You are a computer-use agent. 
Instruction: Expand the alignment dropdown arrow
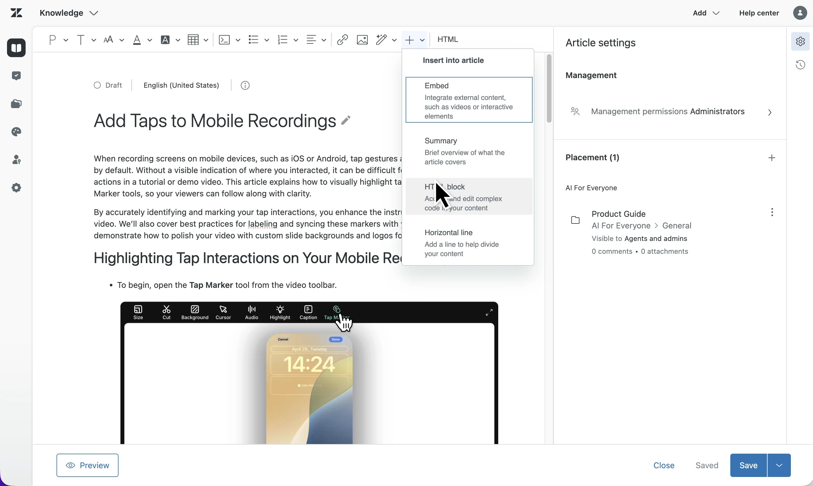[x=324, y=40]
